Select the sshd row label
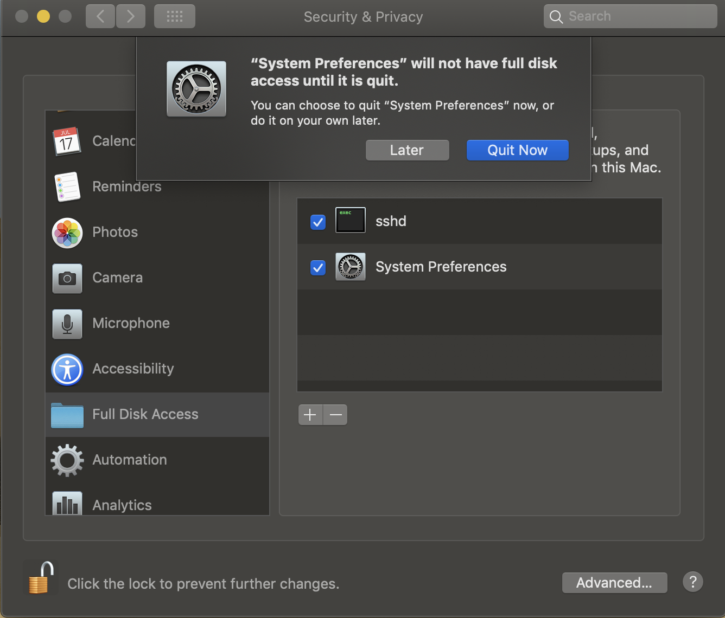This screenshot has height=618, width=725. (x=391, y=221)
